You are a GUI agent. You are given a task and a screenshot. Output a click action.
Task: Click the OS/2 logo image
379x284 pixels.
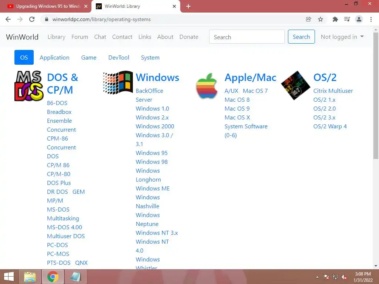pyautogui.click(x=296, y=85)
